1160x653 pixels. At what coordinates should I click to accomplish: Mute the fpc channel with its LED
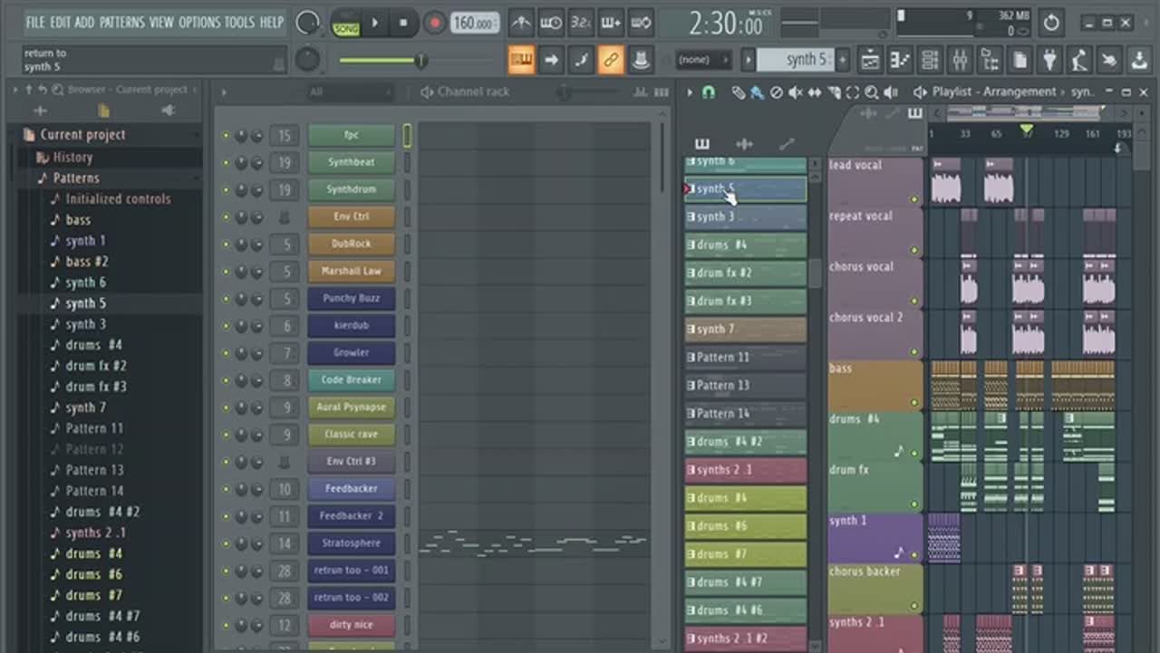tap(226, 136)
